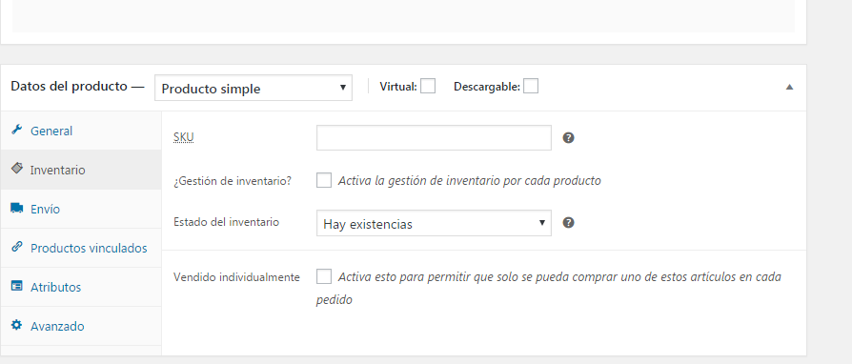
Task: Select the Inventario tab
Action: click(81, 170)
